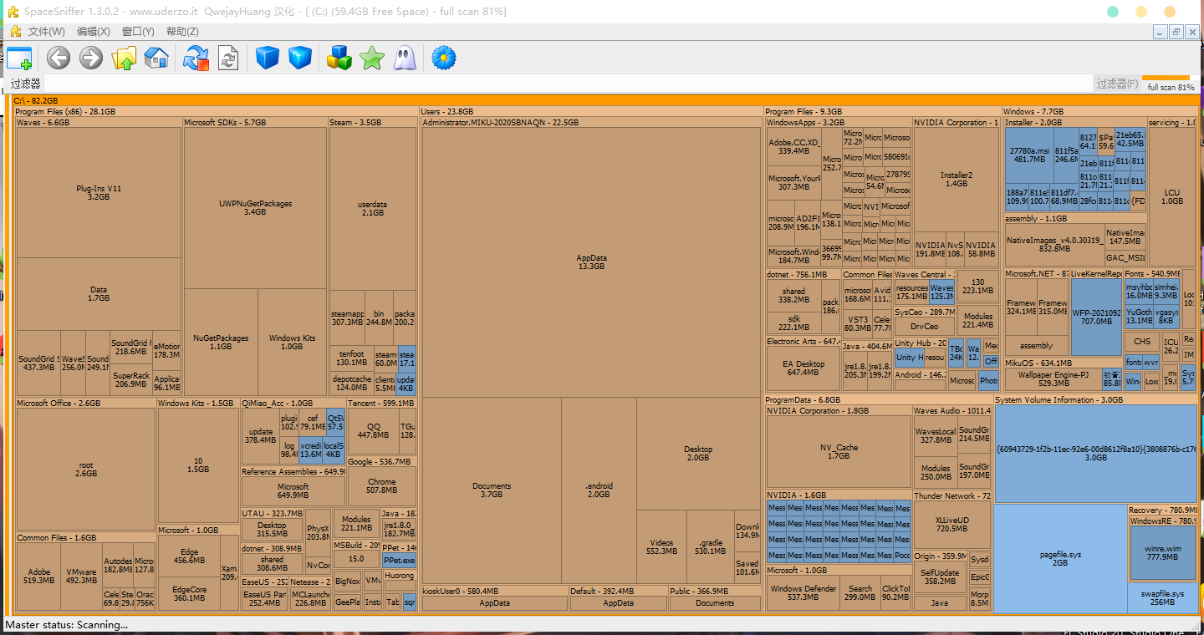Select Program Files (x86) - 28.1GB header
1204x635 pixels.
click(x=216, y=111)
